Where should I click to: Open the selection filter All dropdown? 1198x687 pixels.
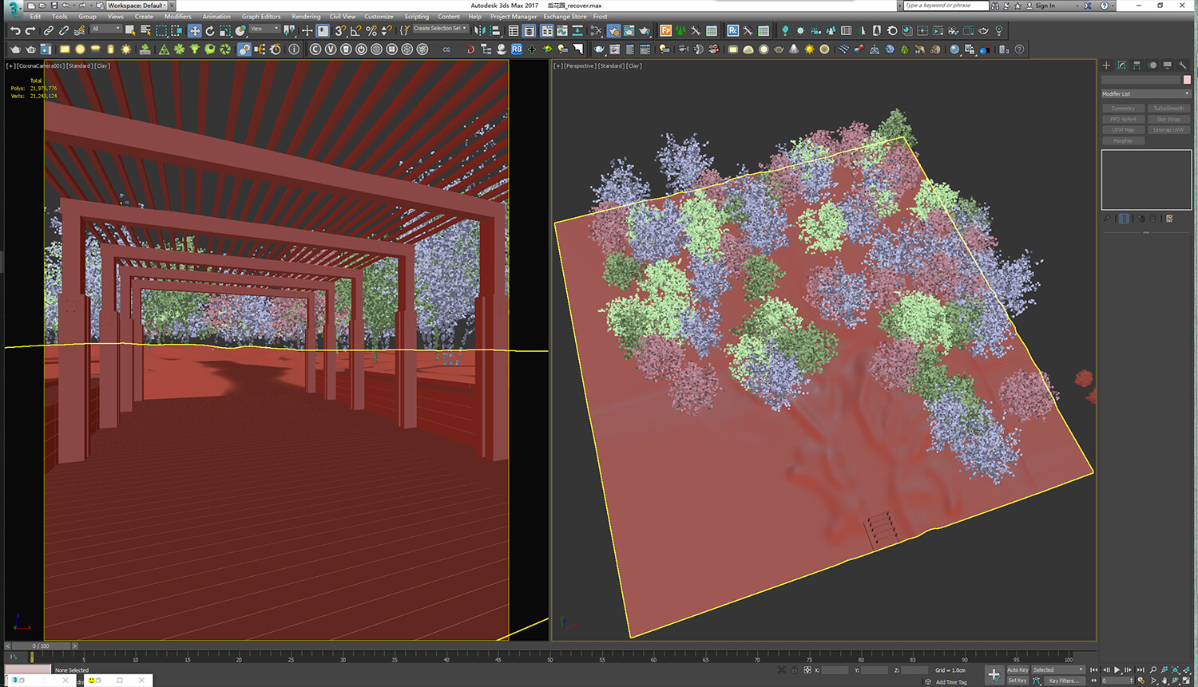[x=105, y=29]
